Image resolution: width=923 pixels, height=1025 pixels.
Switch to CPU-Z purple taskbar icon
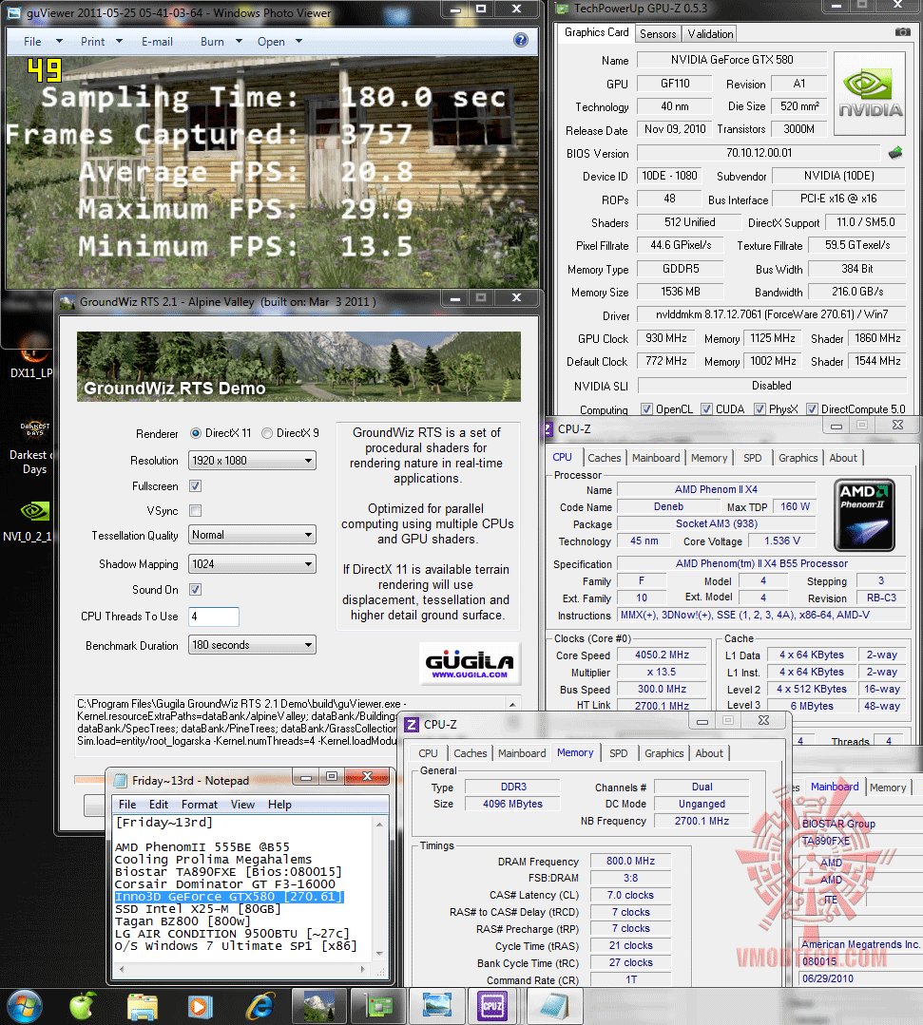(x=493, y=1006)
